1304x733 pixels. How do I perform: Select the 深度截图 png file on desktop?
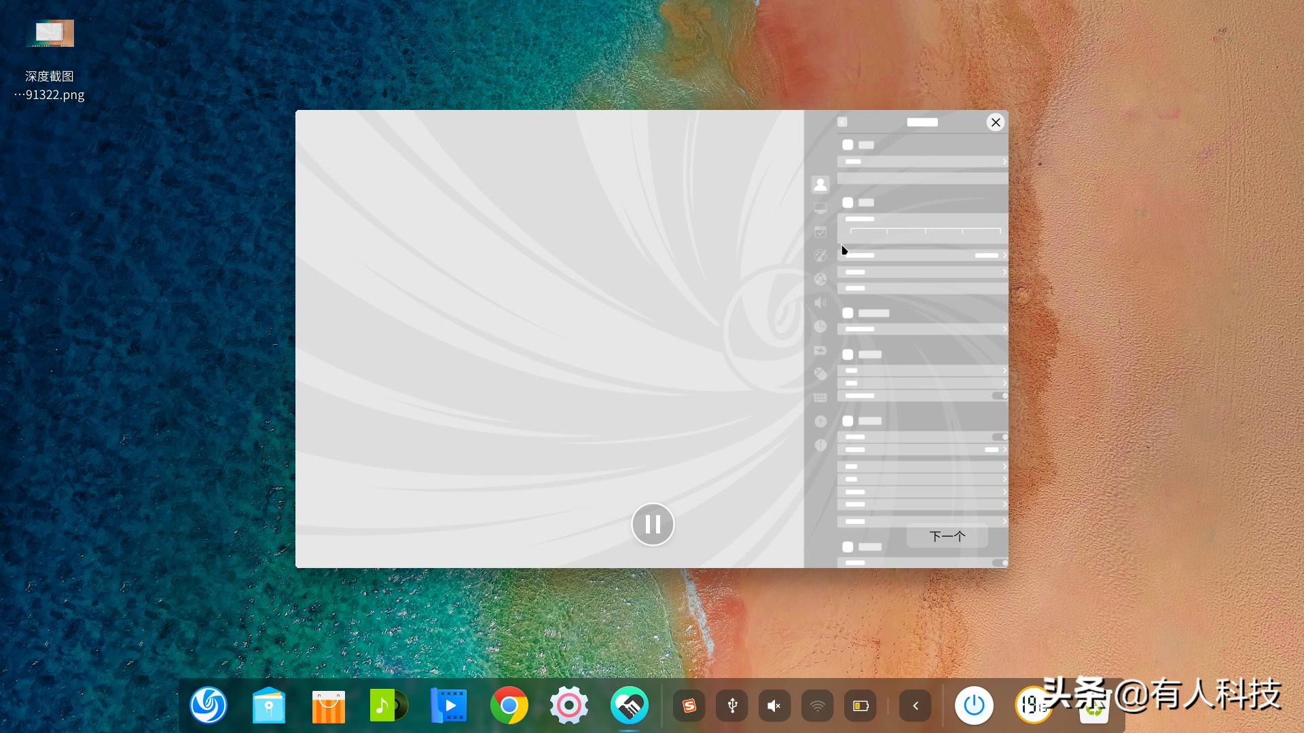[x=50, y=34]
